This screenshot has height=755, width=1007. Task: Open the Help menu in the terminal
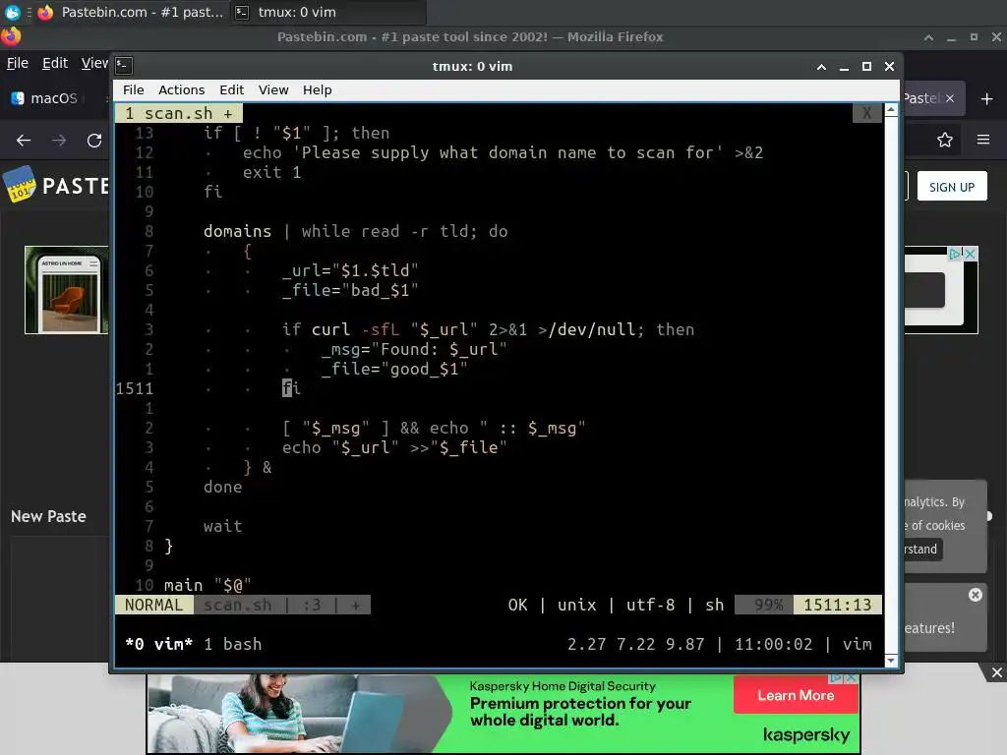[x=318, y=89]
